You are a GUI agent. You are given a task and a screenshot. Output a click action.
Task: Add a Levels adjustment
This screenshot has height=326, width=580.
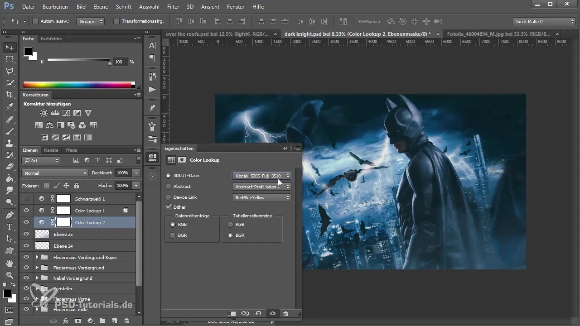click(55, 113)
